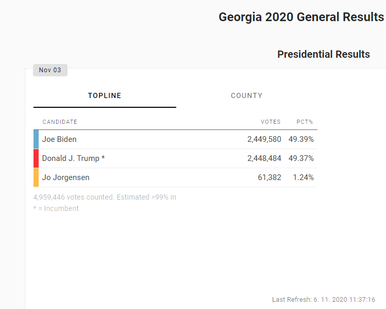Switch to the TOPLINE tab
Image resolution: width=386 pixels, height=309 pixels.
click(x=105, y=95)
